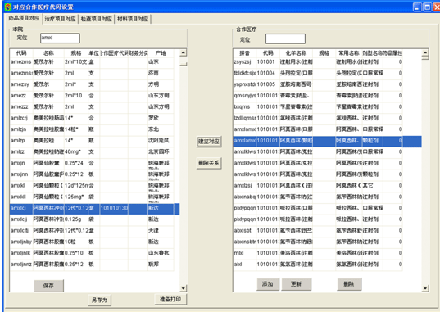
Task: Select the amlzcrj row in the left list
Action: pos(92,118)
